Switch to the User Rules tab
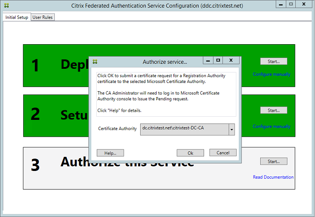315x217 pixels. coord(42,17)
